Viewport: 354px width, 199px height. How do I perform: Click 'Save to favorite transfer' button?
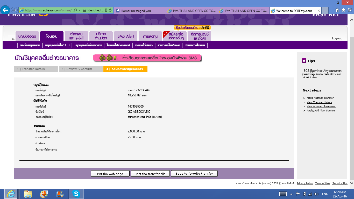point(194,174)
